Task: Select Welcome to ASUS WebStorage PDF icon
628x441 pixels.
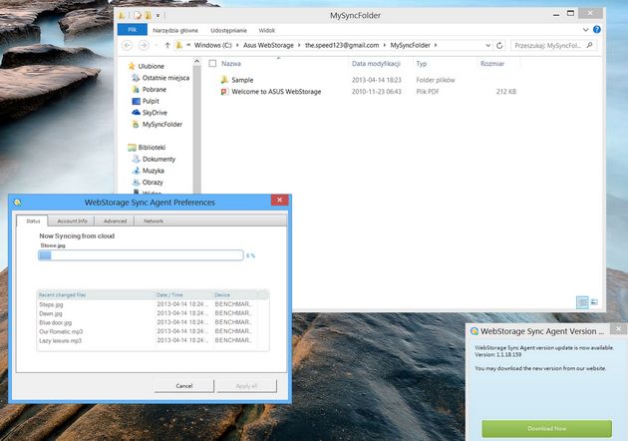Action: [x=224, y=92]
